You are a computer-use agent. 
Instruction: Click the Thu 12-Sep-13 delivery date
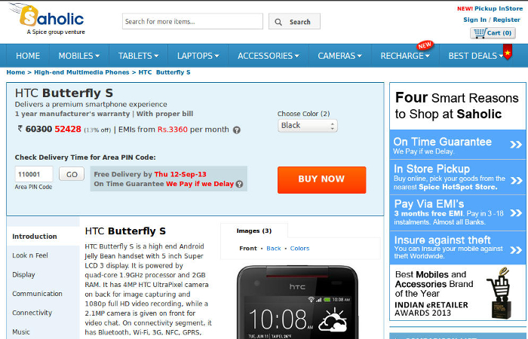coord(180,174)
